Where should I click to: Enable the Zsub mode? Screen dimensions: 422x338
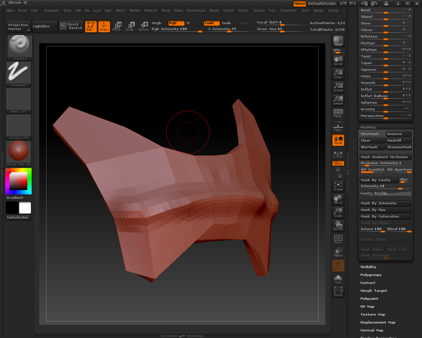pyautogui.click(x=229, y=23)
